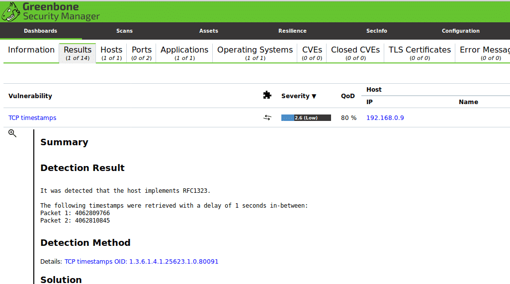Select the Ports tab
Screen dimensions: 510x284
[x=142, y=53]
